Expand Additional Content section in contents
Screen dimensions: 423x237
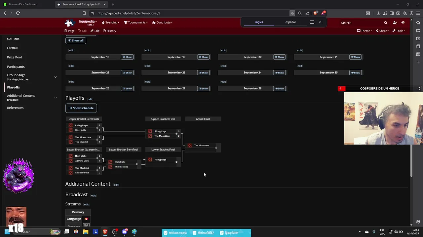56,97
